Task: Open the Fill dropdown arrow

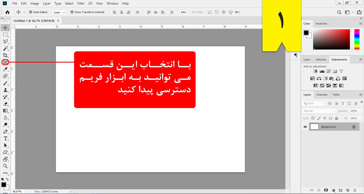Action: 361,118
